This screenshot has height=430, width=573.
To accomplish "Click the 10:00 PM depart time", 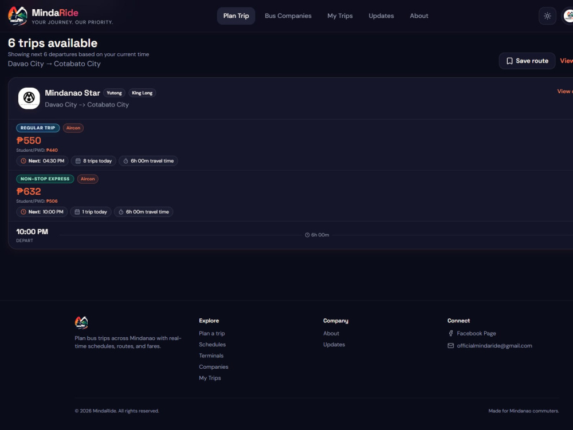I will coord(32,232).
